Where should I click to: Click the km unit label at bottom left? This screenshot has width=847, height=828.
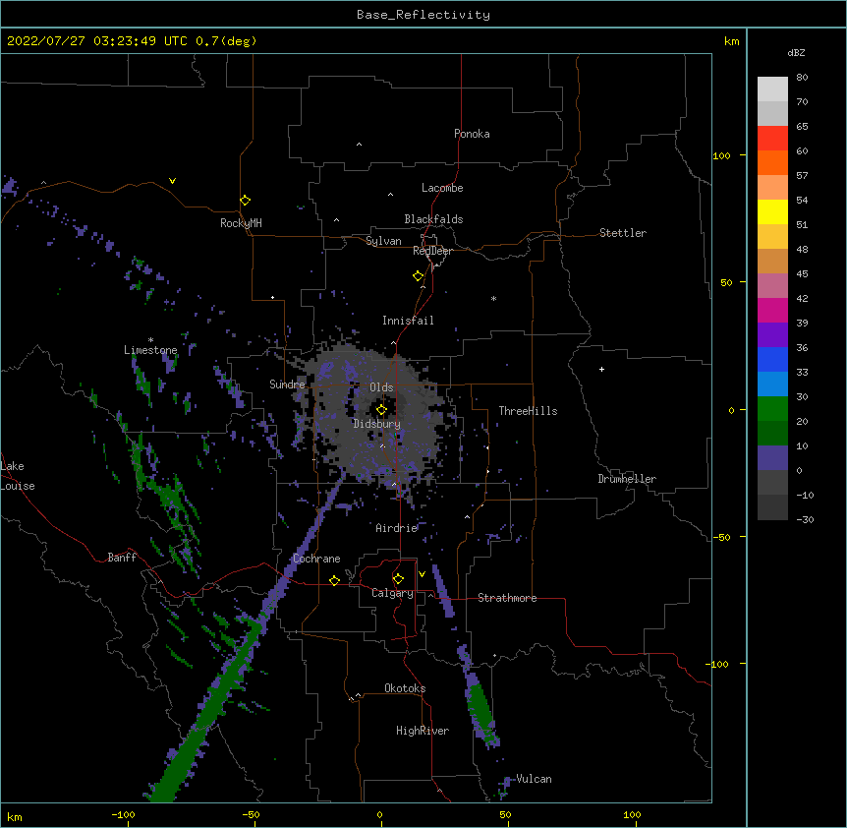(15, 817)
